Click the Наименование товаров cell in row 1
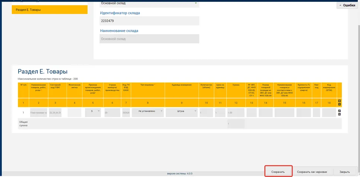360x177 pixels. pyautogui.click(x=38, y=113)
